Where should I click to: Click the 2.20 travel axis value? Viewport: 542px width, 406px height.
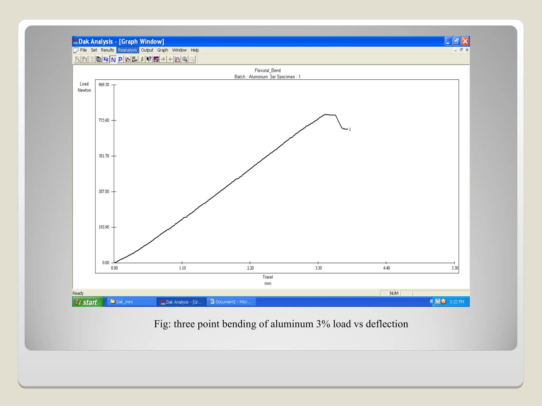click(250, 268)
